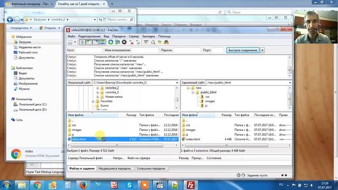The width and height of the screenshot is (338, 190).
Task: Sort local files by Размер column
Action: [x=131, y=115]
